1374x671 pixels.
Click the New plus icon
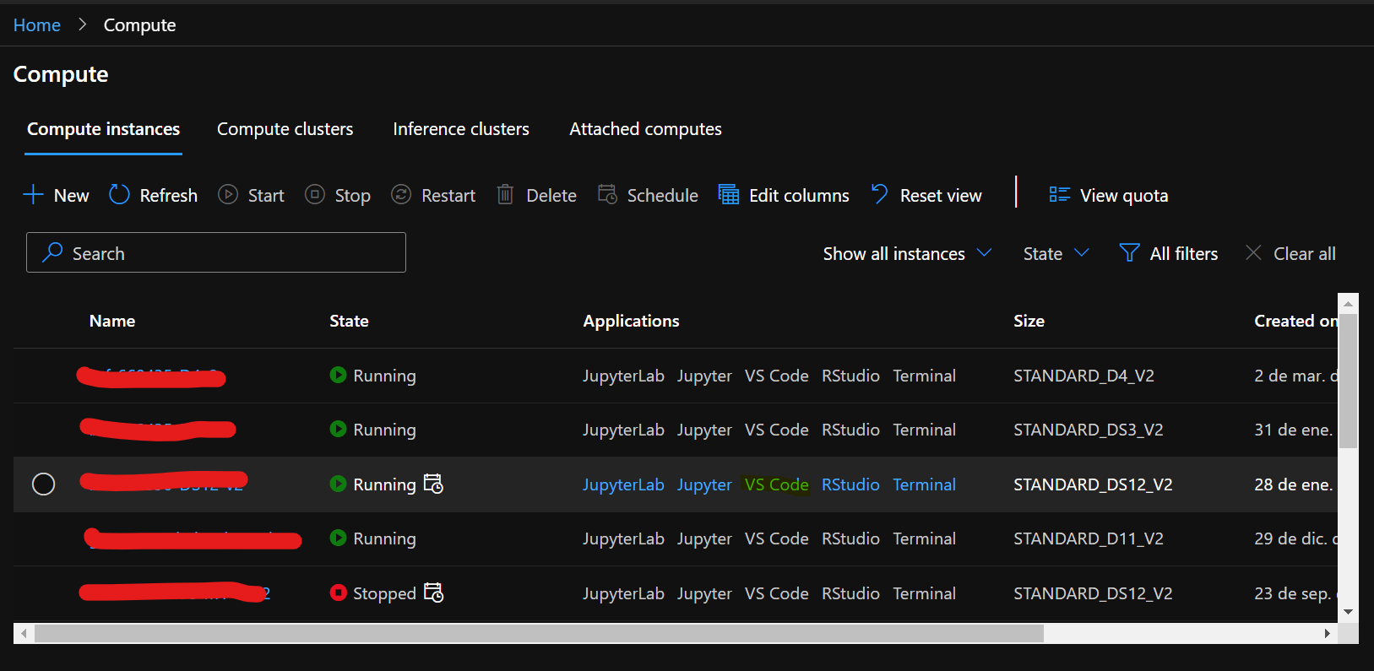coord(33,195)
